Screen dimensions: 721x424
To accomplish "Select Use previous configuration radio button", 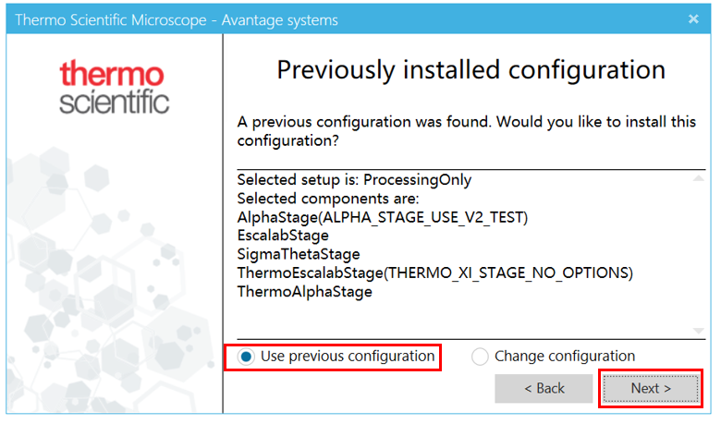I will (246, 357).
